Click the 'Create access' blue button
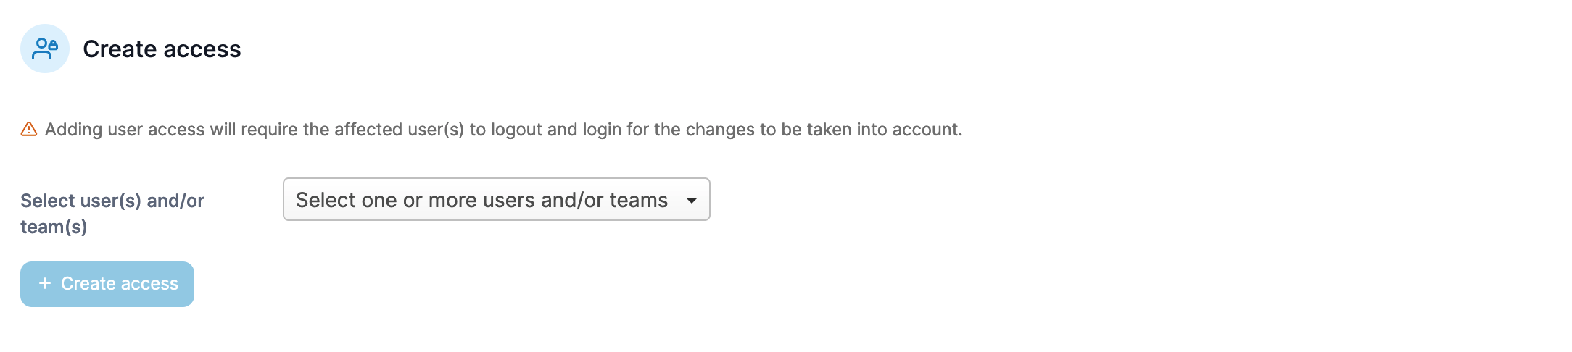The width and height of the screenshot is (1572, 352). pos(107,284)
